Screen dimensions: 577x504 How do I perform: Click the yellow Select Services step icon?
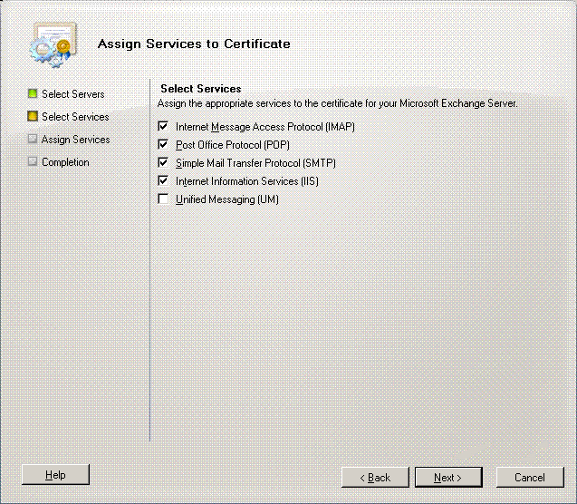(x=33, y=117)
